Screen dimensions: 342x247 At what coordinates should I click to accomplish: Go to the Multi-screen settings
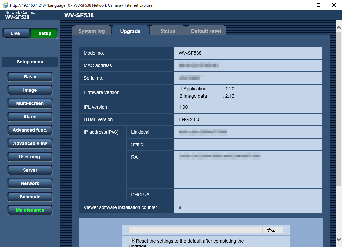(x=30, y=103)
